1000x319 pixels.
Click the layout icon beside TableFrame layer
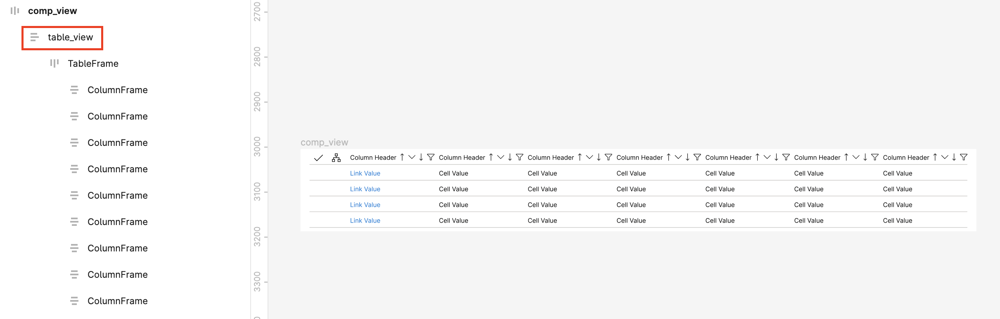coord(54,63)
